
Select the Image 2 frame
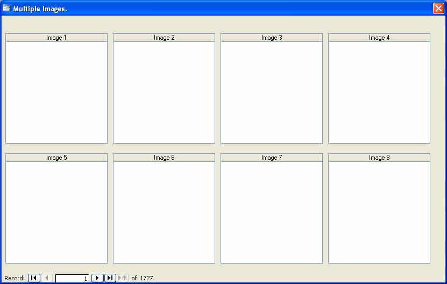(164, 93)
